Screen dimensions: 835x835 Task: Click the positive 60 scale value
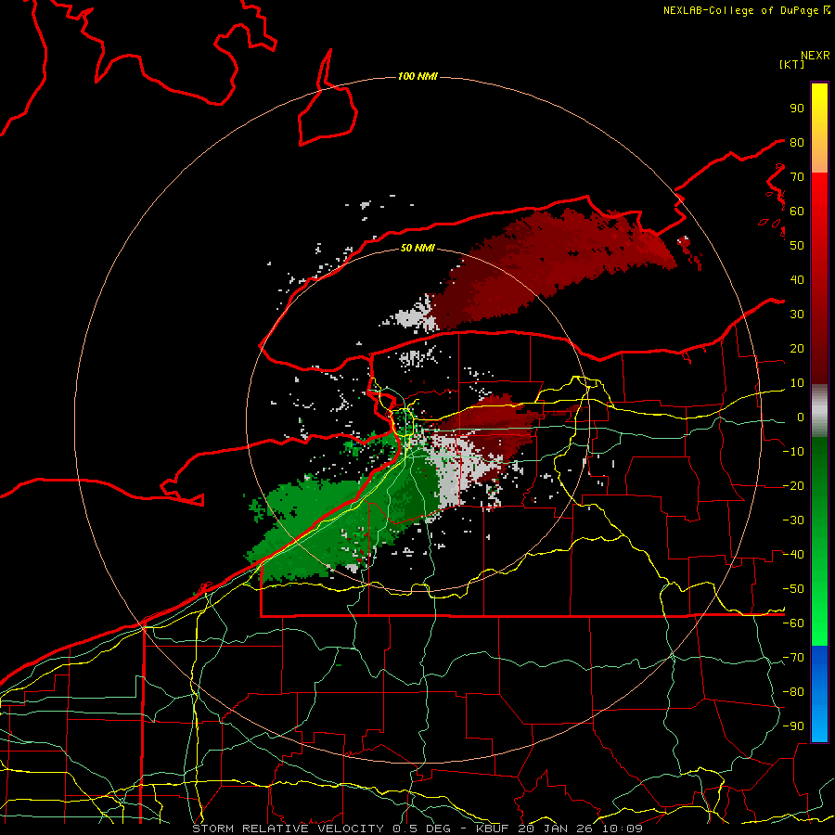coord(797,211)
